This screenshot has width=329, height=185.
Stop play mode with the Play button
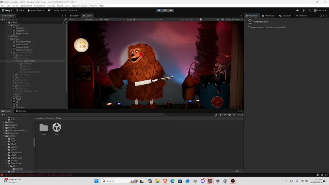pyautogui.click(x=159, y=11)
